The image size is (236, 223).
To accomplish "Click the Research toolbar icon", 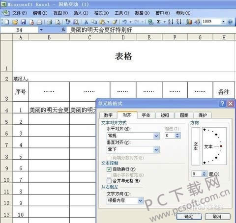I will click(76, 22).
